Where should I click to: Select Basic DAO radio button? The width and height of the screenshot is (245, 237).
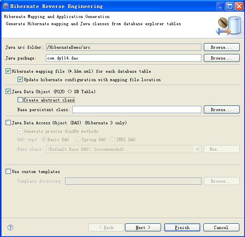(x=44, y=139)
